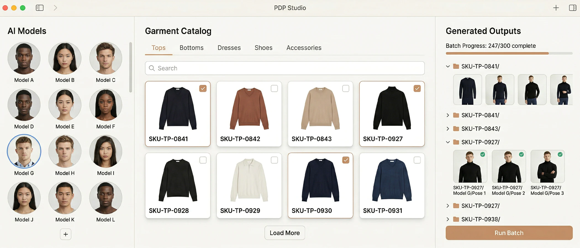Click the batch progress bar
Screen dimensions: 580x248
509,53
